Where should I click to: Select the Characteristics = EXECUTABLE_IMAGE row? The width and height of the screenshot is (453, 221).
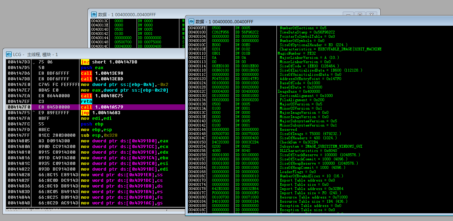[x=330, y=49]
